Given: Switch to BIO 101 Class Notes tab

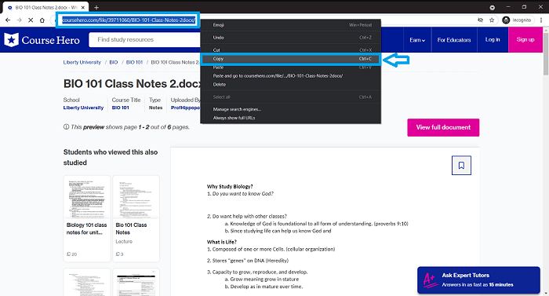Looking at the screenshot, I should [45, 7].
